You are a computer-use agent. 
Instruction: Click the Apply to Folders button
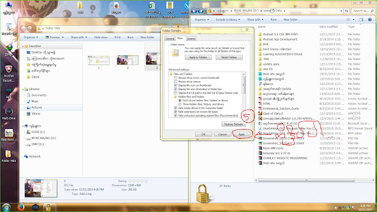point(198,58)
